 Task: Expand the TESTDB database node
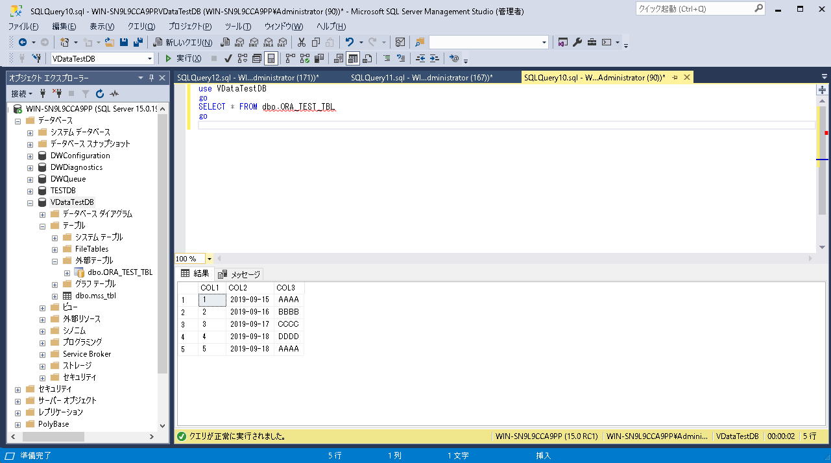30,191
